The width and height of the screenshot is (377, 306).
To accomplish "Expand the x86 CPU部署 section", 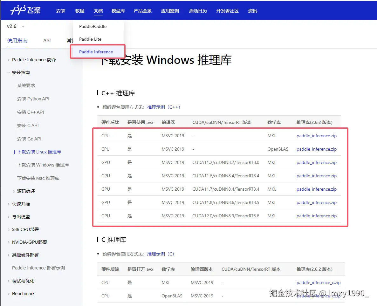I will point(25,229).
